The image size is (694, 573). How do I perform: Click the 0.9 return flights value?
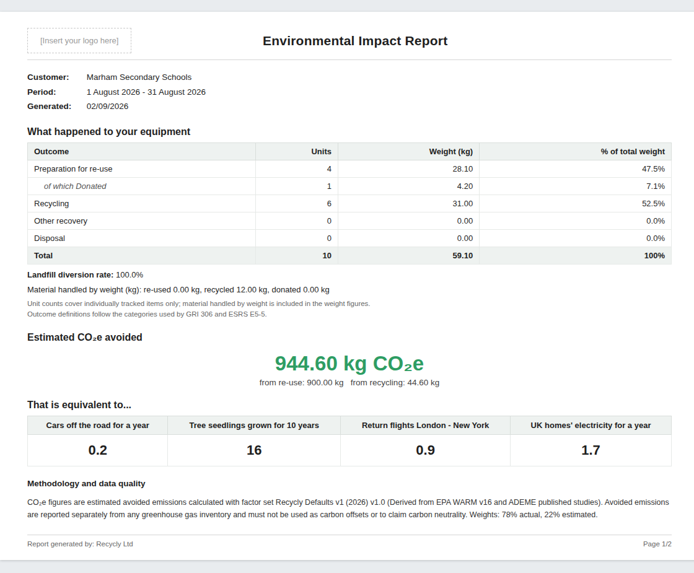(x=425, y=450)
